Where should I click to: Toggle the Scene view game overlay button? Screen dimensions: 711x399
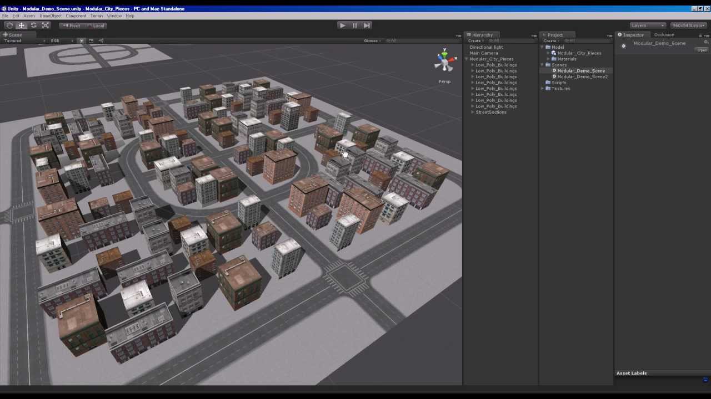pos(91,40)
